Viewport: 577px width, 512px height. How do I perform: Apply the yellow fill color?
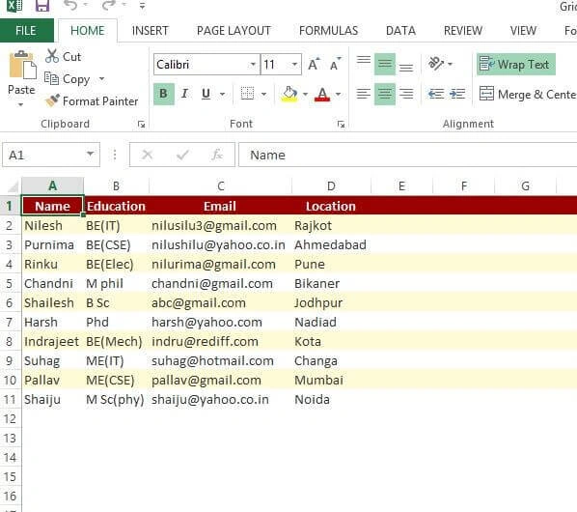[289, 94]
